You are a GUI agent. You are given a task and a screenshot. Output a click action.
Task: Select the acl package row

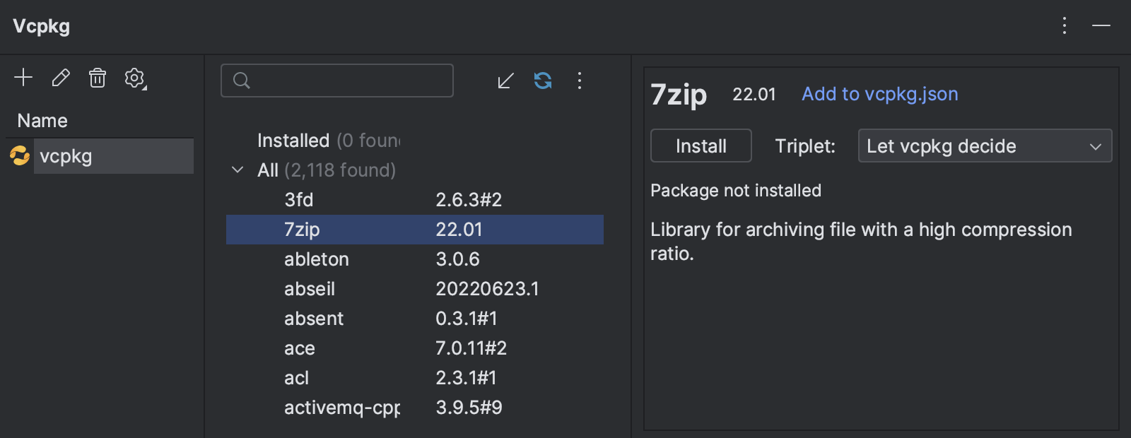click(x=415, y=378)
